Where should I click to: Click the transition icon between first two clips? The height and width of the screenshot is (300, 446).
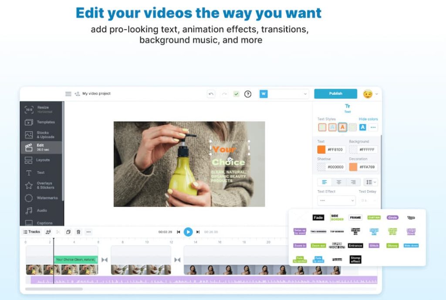105,259
